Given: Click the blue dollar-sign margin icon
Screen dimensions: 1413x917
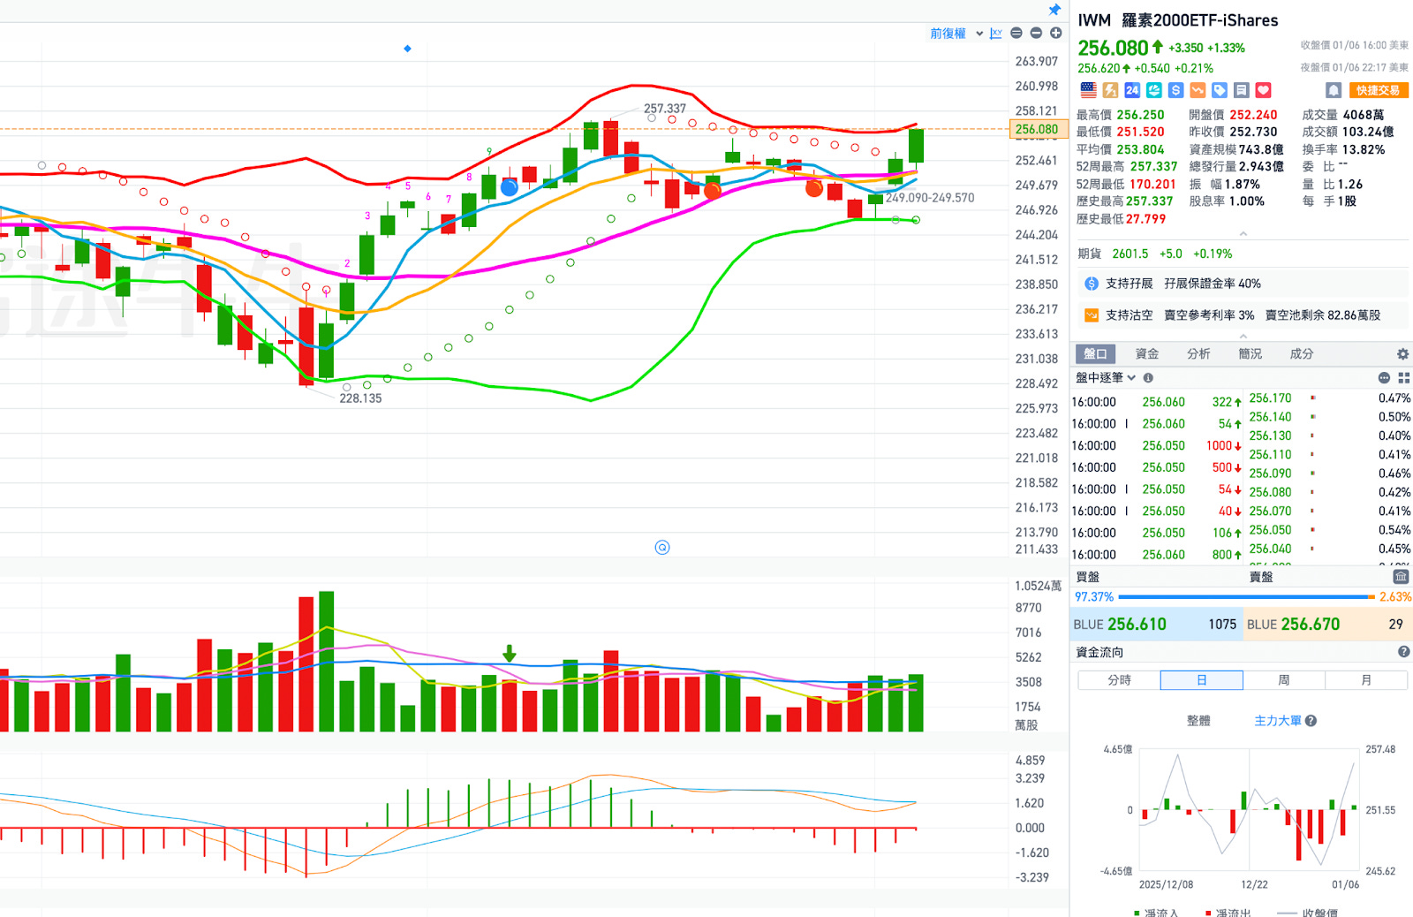Looking at the screenshot, I should [1175, 90].
